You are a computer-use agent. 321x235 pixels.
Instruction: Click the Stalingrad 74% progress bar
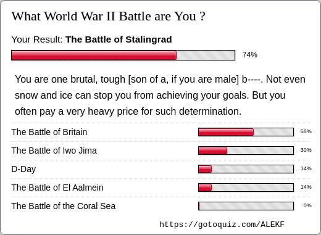click(123, 56)
